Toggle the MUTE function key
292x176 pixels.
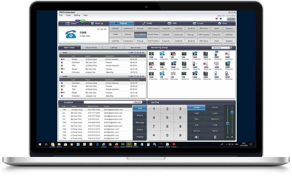(x=215, y=131)
